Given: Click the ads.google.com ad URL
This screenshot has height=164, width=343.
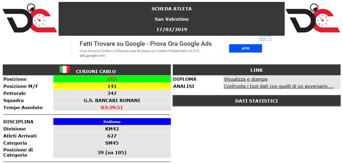Looking at the screenshot, I should click(x=92, y=56).
